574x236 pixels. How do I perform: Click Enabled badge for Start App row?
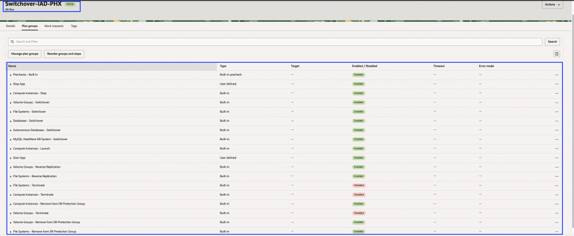tap(358, 158)
